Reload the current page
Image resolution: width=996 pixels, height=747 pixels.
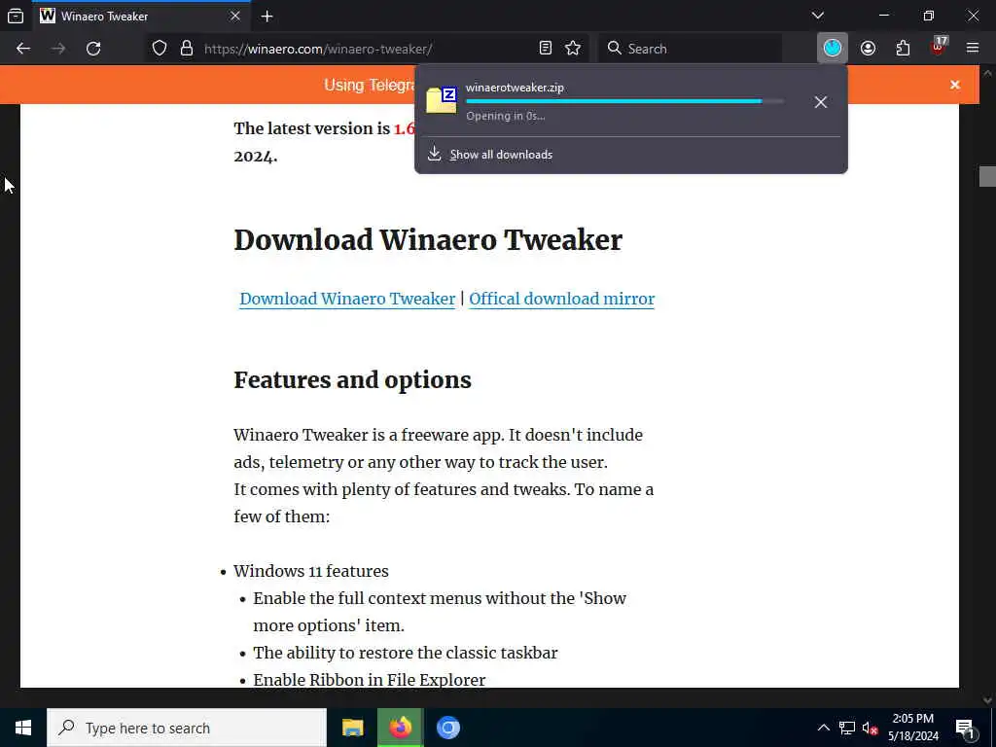coord(93,49)
